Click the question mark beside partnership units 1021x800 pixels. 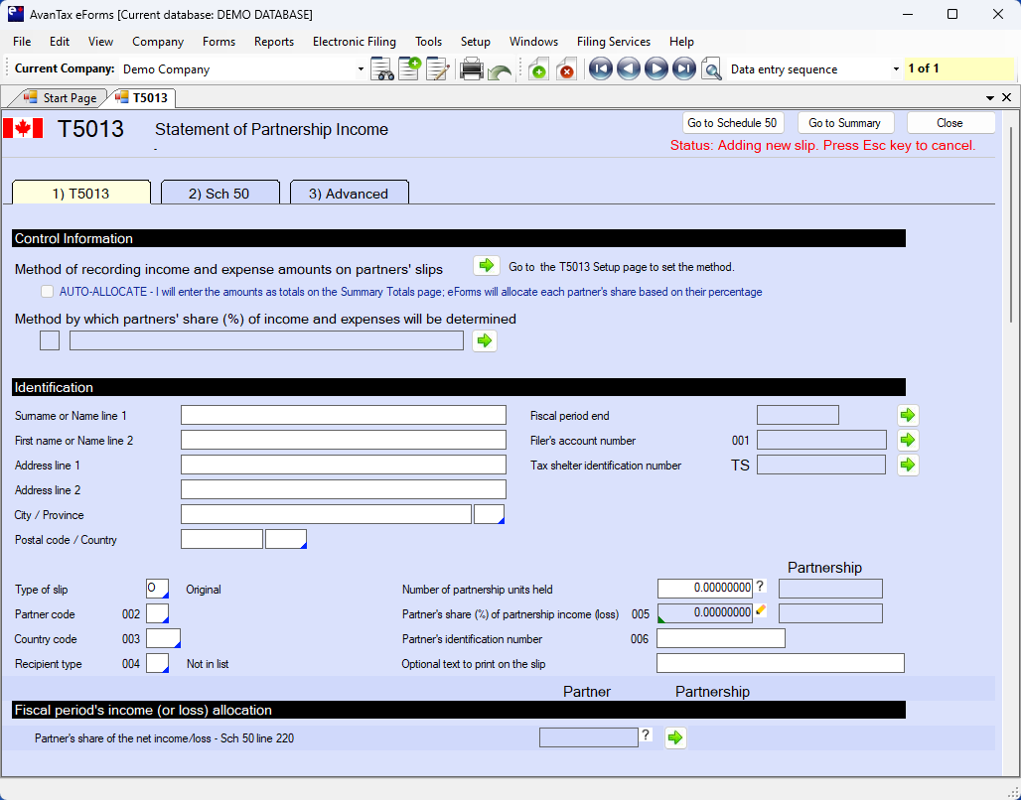point(761,587)
